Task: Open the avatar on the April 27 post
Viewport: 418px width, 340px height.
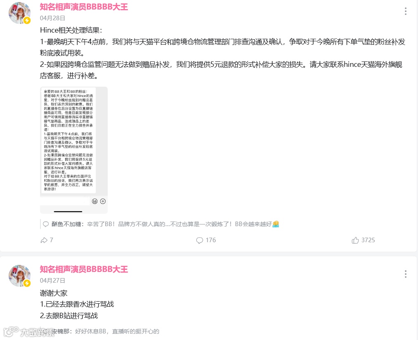Action: coord(19,276)
